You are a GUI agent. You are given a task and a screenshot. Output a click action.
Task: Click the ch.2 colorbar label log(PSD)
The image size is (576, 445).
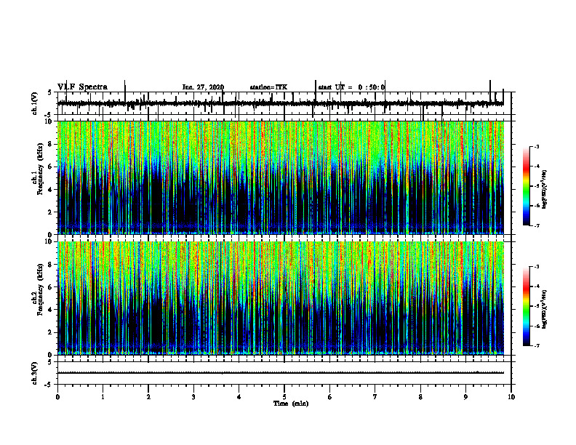(545, 310)
